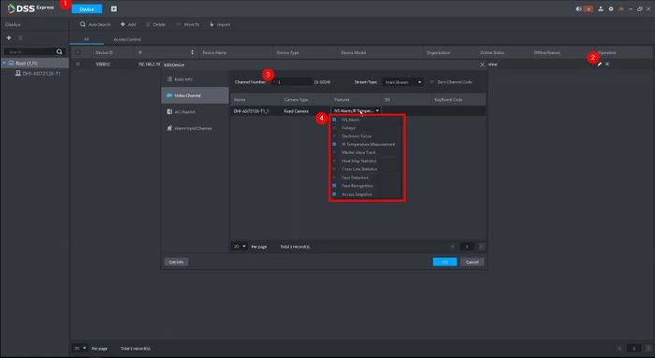Toggle the Fisheye checkbox
The height and width of the screenshot is (358, 655).
coord(334,128)
